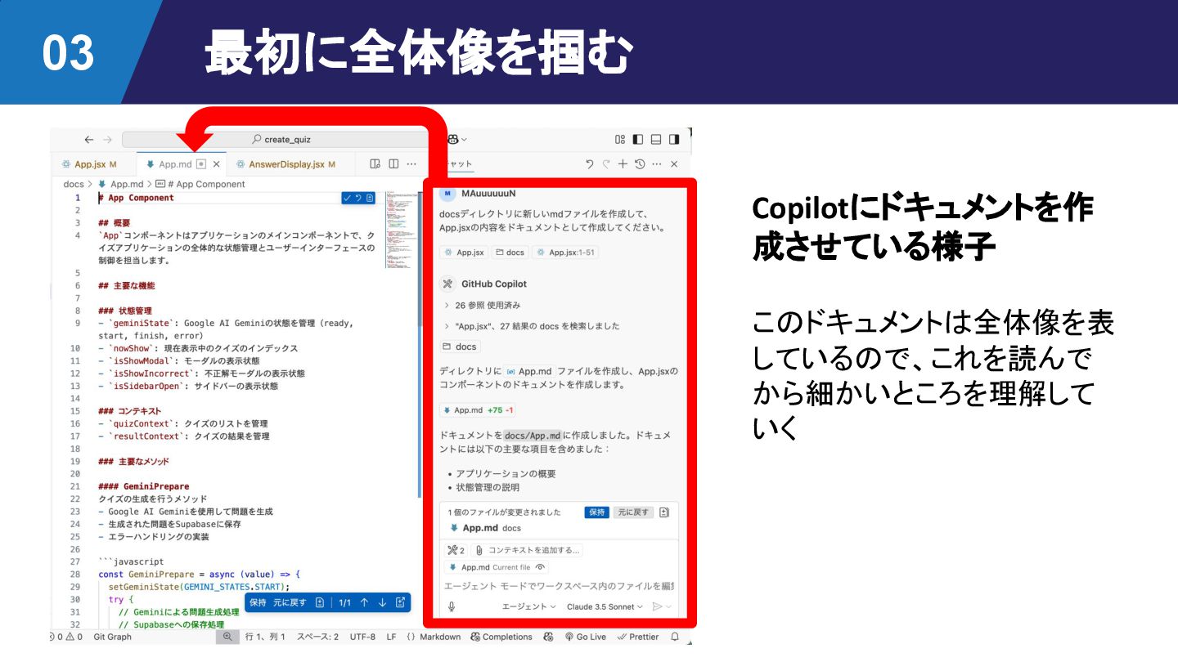View all edits icon in the changed-files box
The width and height of the screenshot is (1178, 662).
click(664, 512)
